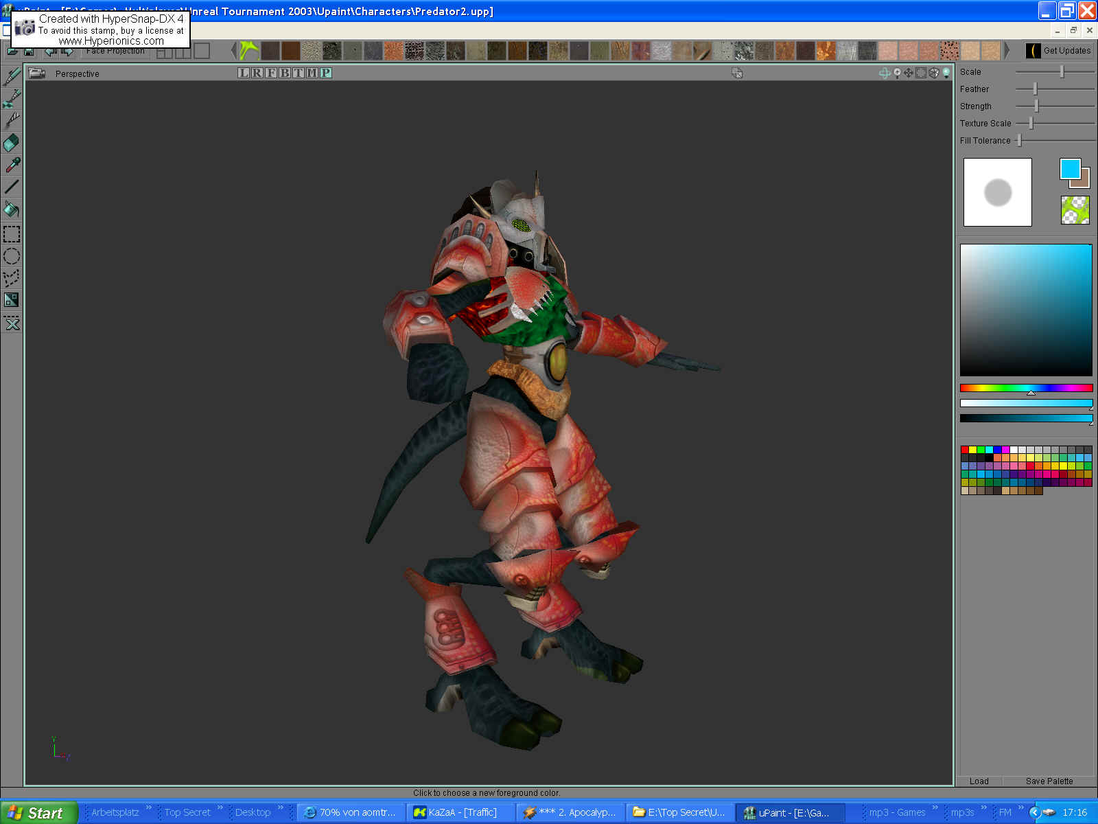Activate the viewport rotate orbit icon
Image resolution: width=1098 pixels, height=824 pixels.
click(x=885, y=73)
